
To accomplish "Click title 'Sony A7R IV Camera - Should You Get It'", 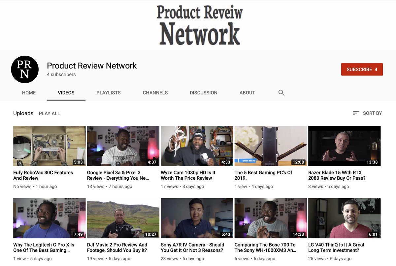I will [192, 248].
